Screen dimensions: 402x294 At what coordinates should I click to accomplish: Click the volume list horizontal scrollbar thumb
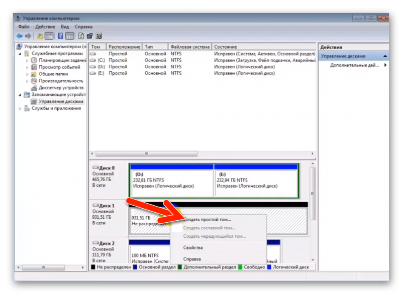point(146,154)
